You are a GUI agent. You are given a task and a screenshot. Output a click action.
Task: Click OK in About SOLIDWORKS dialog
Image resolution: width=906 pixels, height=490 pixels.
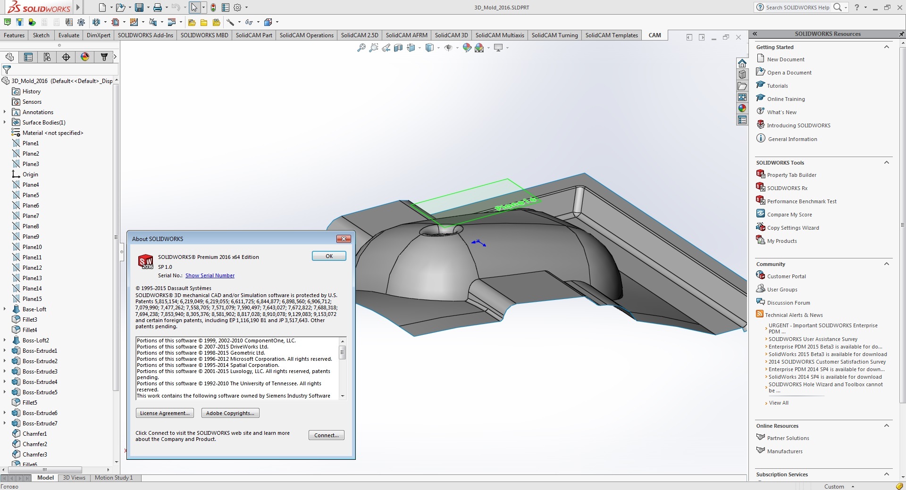pos(329,256)
